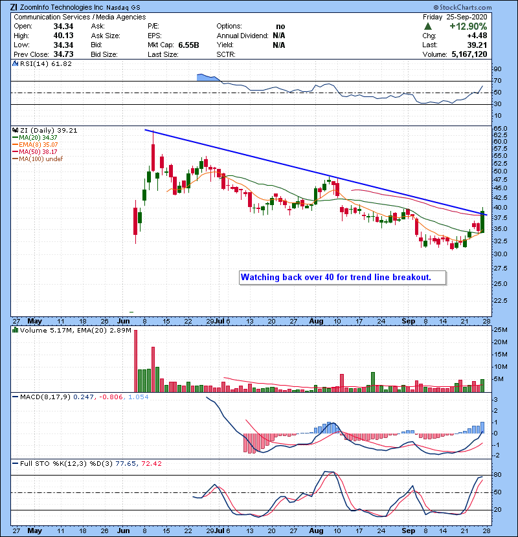Select the ZI ticker symbol in header
518x537 pixels.
coord(14,7)
